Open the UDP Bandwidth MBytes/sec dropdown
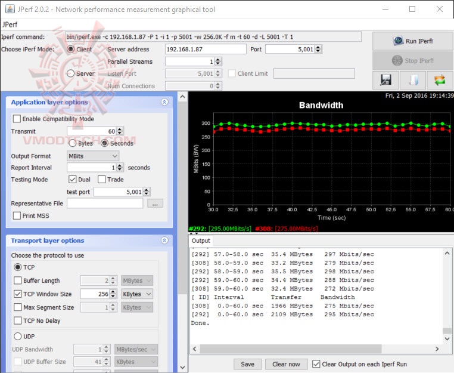Image resolution: width=454 pixels, height=373 pixels. tap(136, 349)
